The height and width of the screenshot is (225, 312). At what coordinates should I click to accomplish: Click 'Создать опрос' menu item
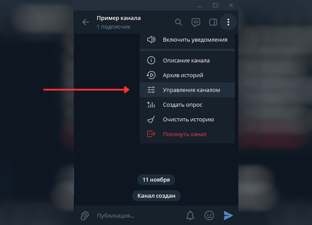pos(187,104)
